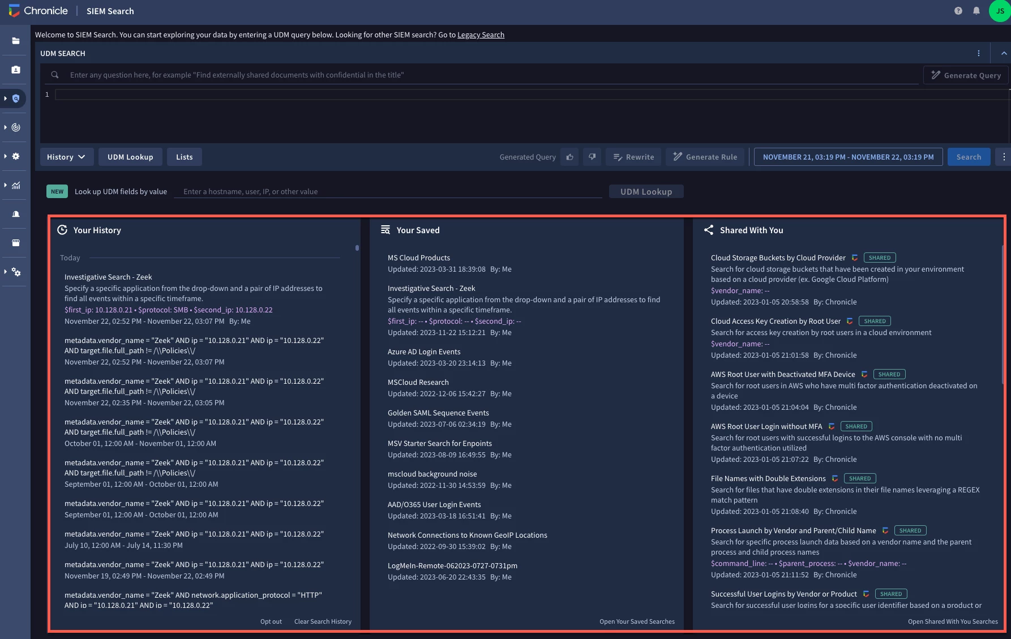Open the notifications bell
This screenshot has width=1011, height=639.
[x=976, y=11]
